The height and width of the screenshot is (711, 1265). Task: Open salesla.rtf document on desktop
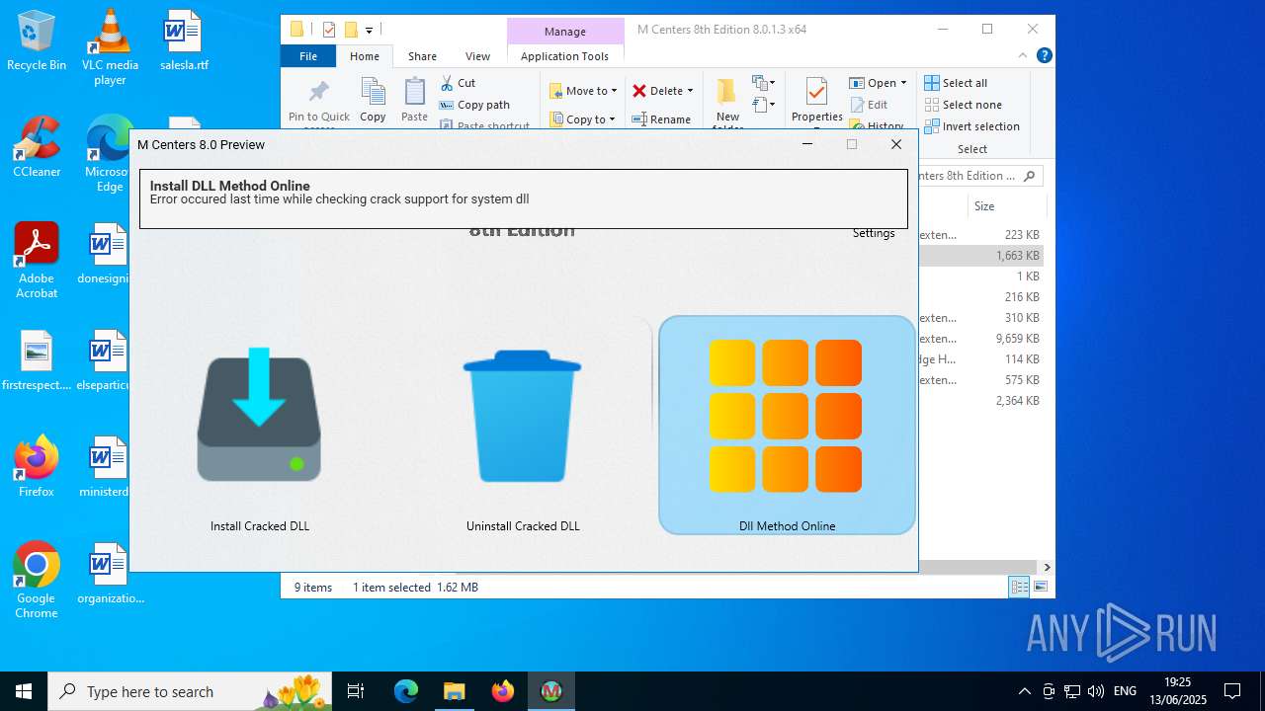[183, 40]
